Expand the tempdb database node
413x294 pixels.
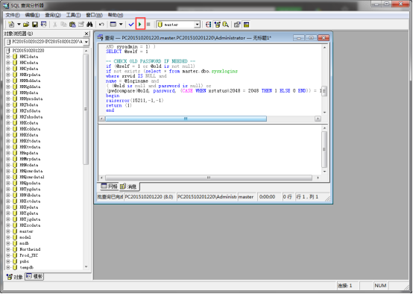(x=8, y=267)
